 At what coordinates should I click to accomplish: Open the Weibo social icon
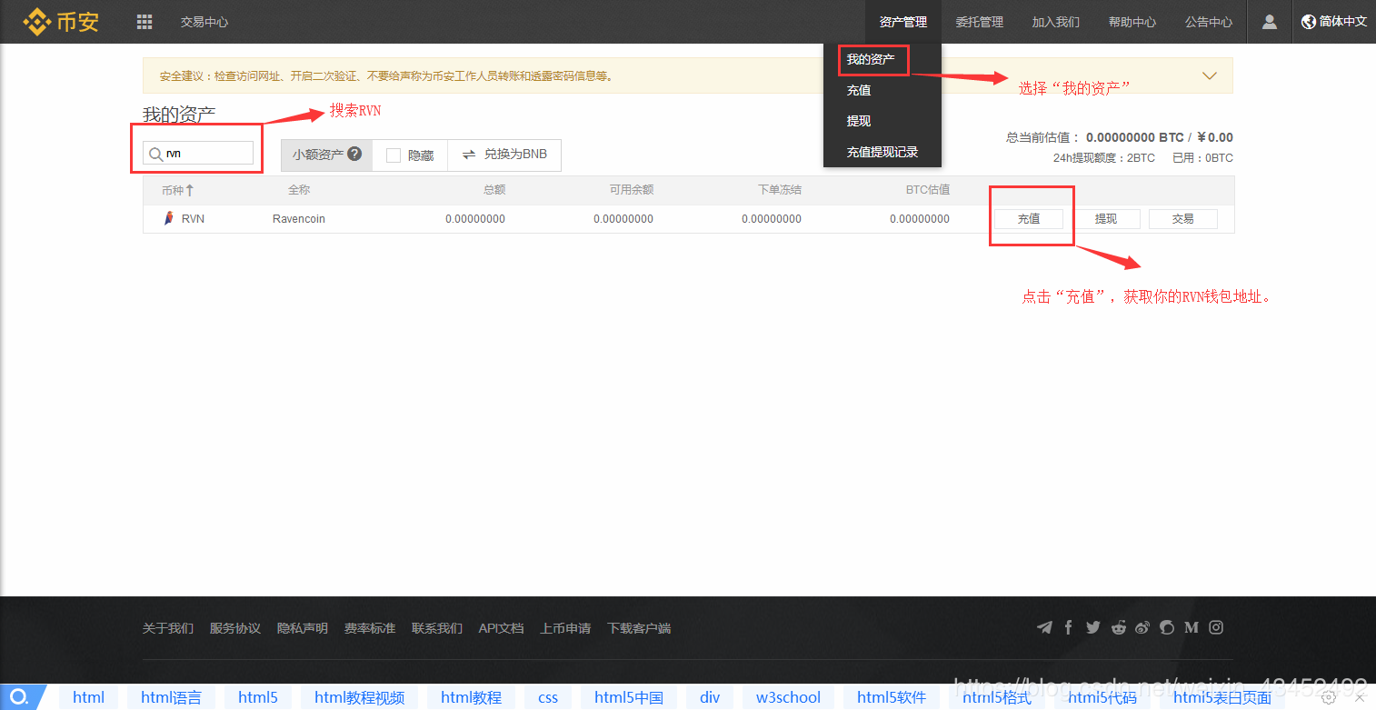click(x=1142, y=627)
